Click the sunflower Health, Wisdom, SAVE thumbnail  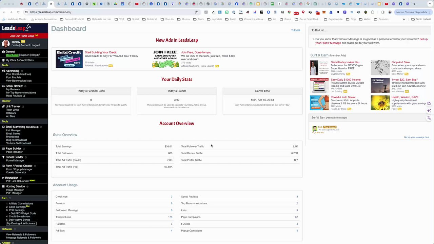point(380,103)
